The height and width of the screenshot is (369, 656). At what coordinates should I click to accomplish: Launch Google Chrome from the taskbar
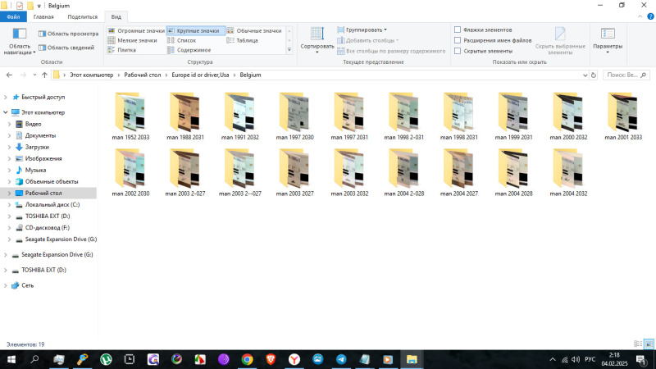(247, 359)
